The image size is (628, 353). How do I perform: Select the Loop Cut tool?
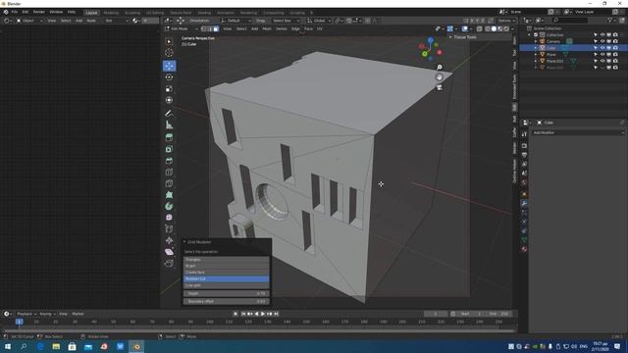click(169, 173)
